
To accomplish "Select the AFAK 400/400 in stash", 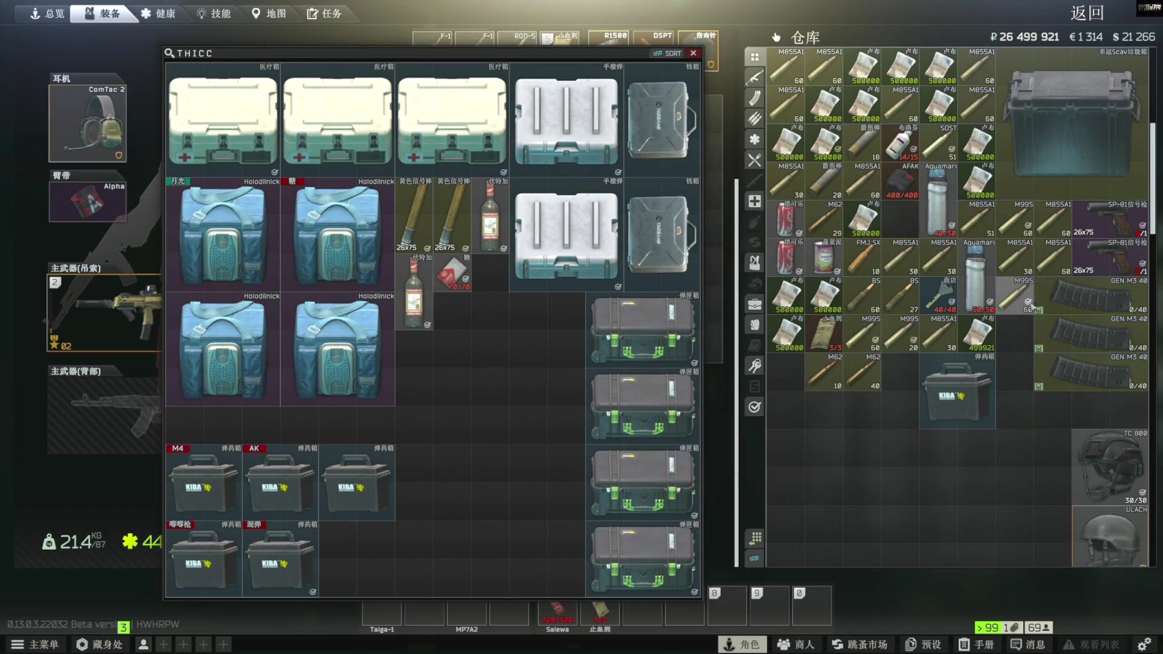I will pos(900,181).
